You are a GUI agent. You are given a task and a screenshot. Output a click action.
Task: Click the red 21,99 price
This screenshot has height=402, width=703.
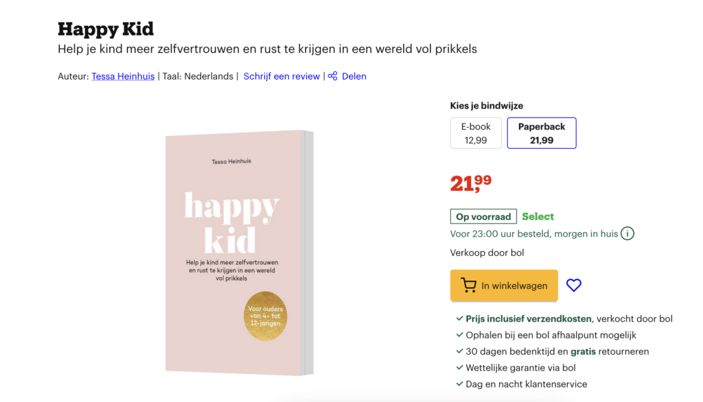pos(471,183)
